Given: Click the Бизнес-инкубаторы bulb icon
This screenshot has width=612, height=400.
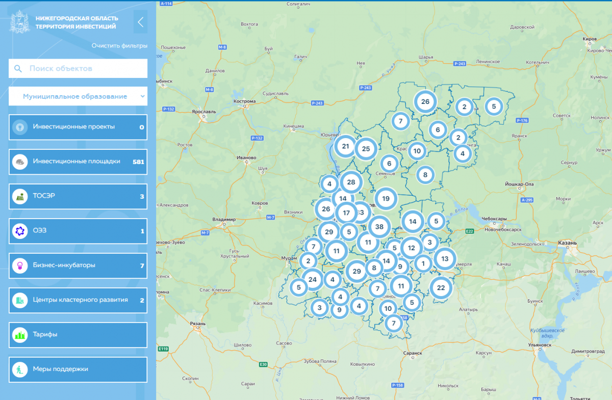Looking at the screenshot, I should (x=20, y=265).
